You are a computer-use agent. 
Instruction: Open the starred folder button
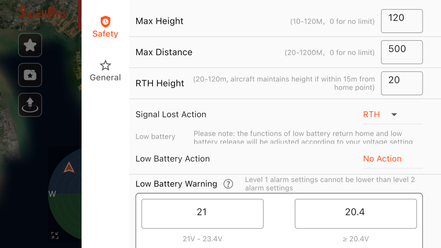[x=30, y=75]
